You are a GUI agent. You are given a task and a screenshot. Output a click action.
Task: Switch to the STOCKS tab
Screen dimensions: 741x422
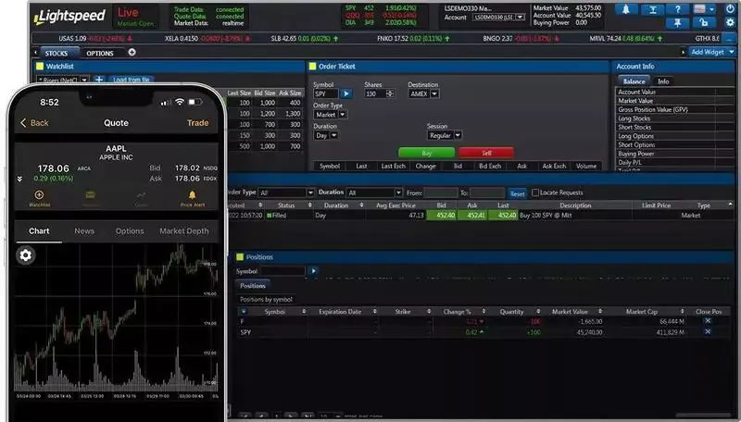tap(57, 53)
